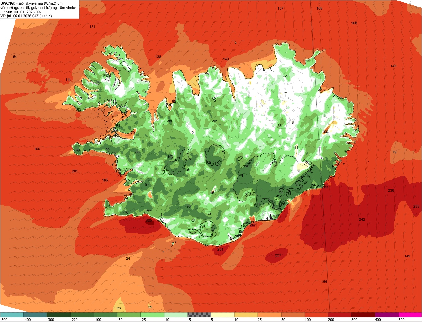Click the value 236 in the dark red area
Image resolution: width=422 pixels, height=322 pixels.
(x=391, y=191)
